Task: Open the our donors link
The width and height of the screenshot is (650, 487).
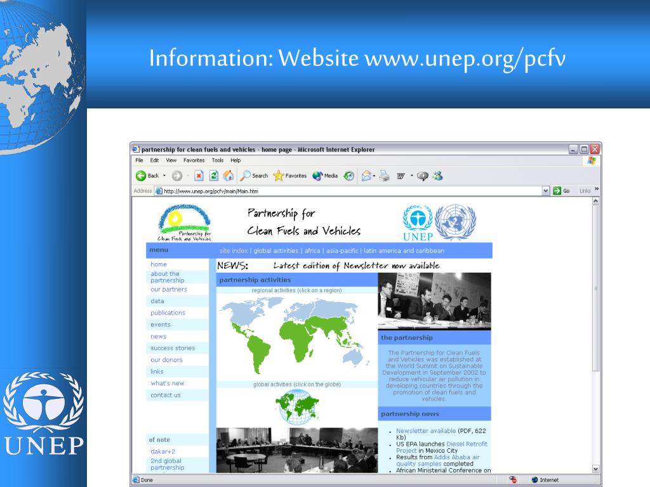Action: pyautogui.click(x=167, y=360)
